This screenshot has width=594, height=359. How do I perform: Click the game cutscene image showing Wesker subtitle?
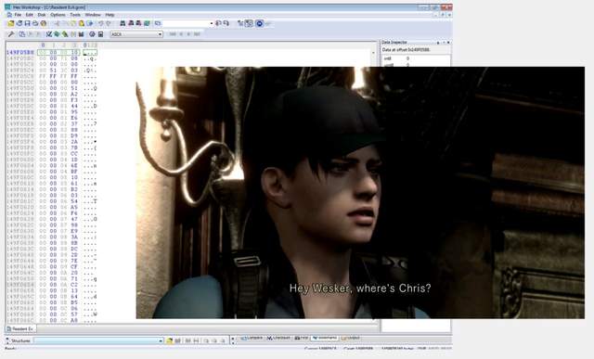point(360,193)
